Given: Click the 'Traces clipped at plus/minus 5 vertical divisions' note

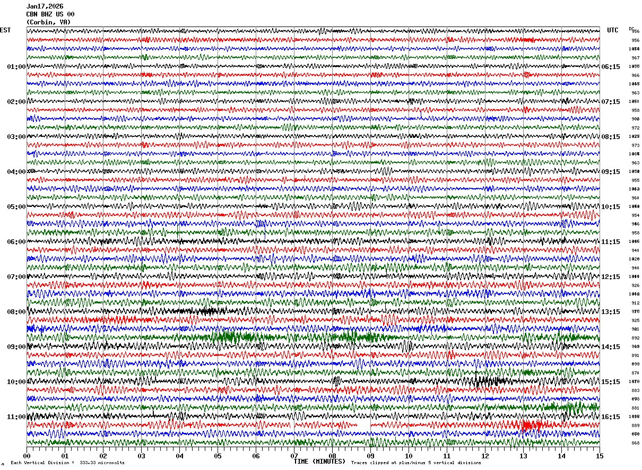Looking at the screenshot, I should (416, 463).
